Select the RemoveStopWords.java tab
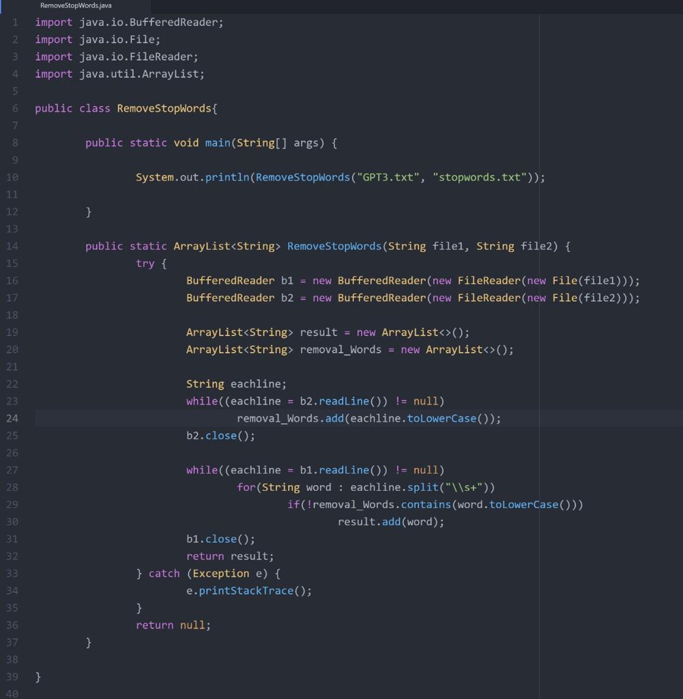This screenshot has height=699, width=683. pyautogui.click(x=76, y=5)
